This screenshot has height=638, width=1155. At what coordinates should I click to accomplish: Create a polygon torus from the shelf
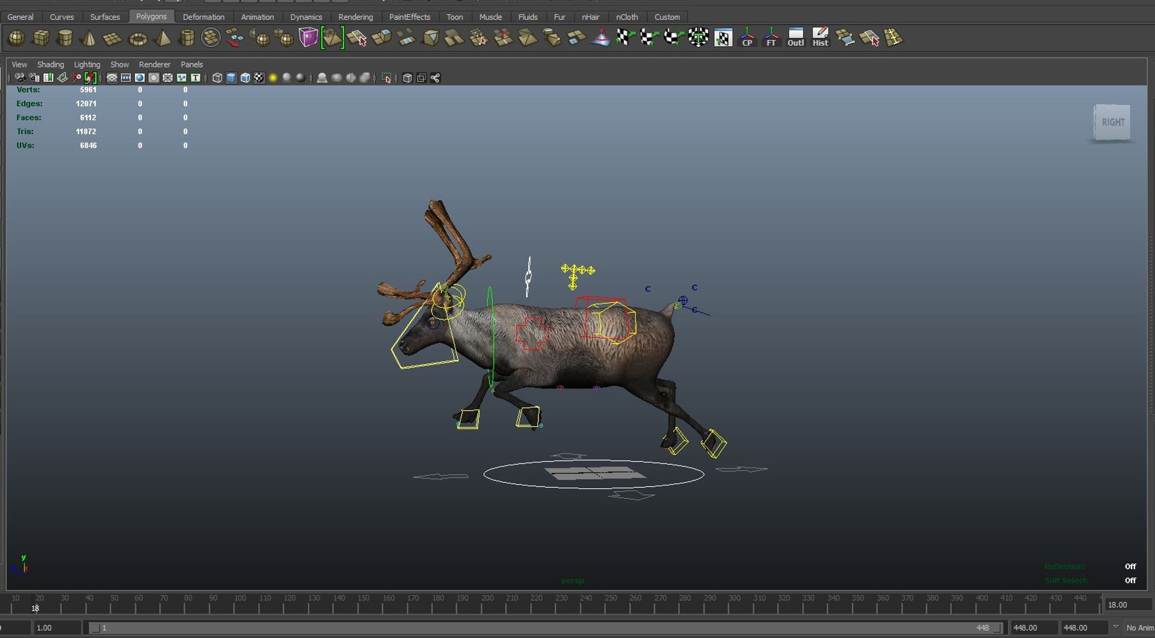(138, 38)
